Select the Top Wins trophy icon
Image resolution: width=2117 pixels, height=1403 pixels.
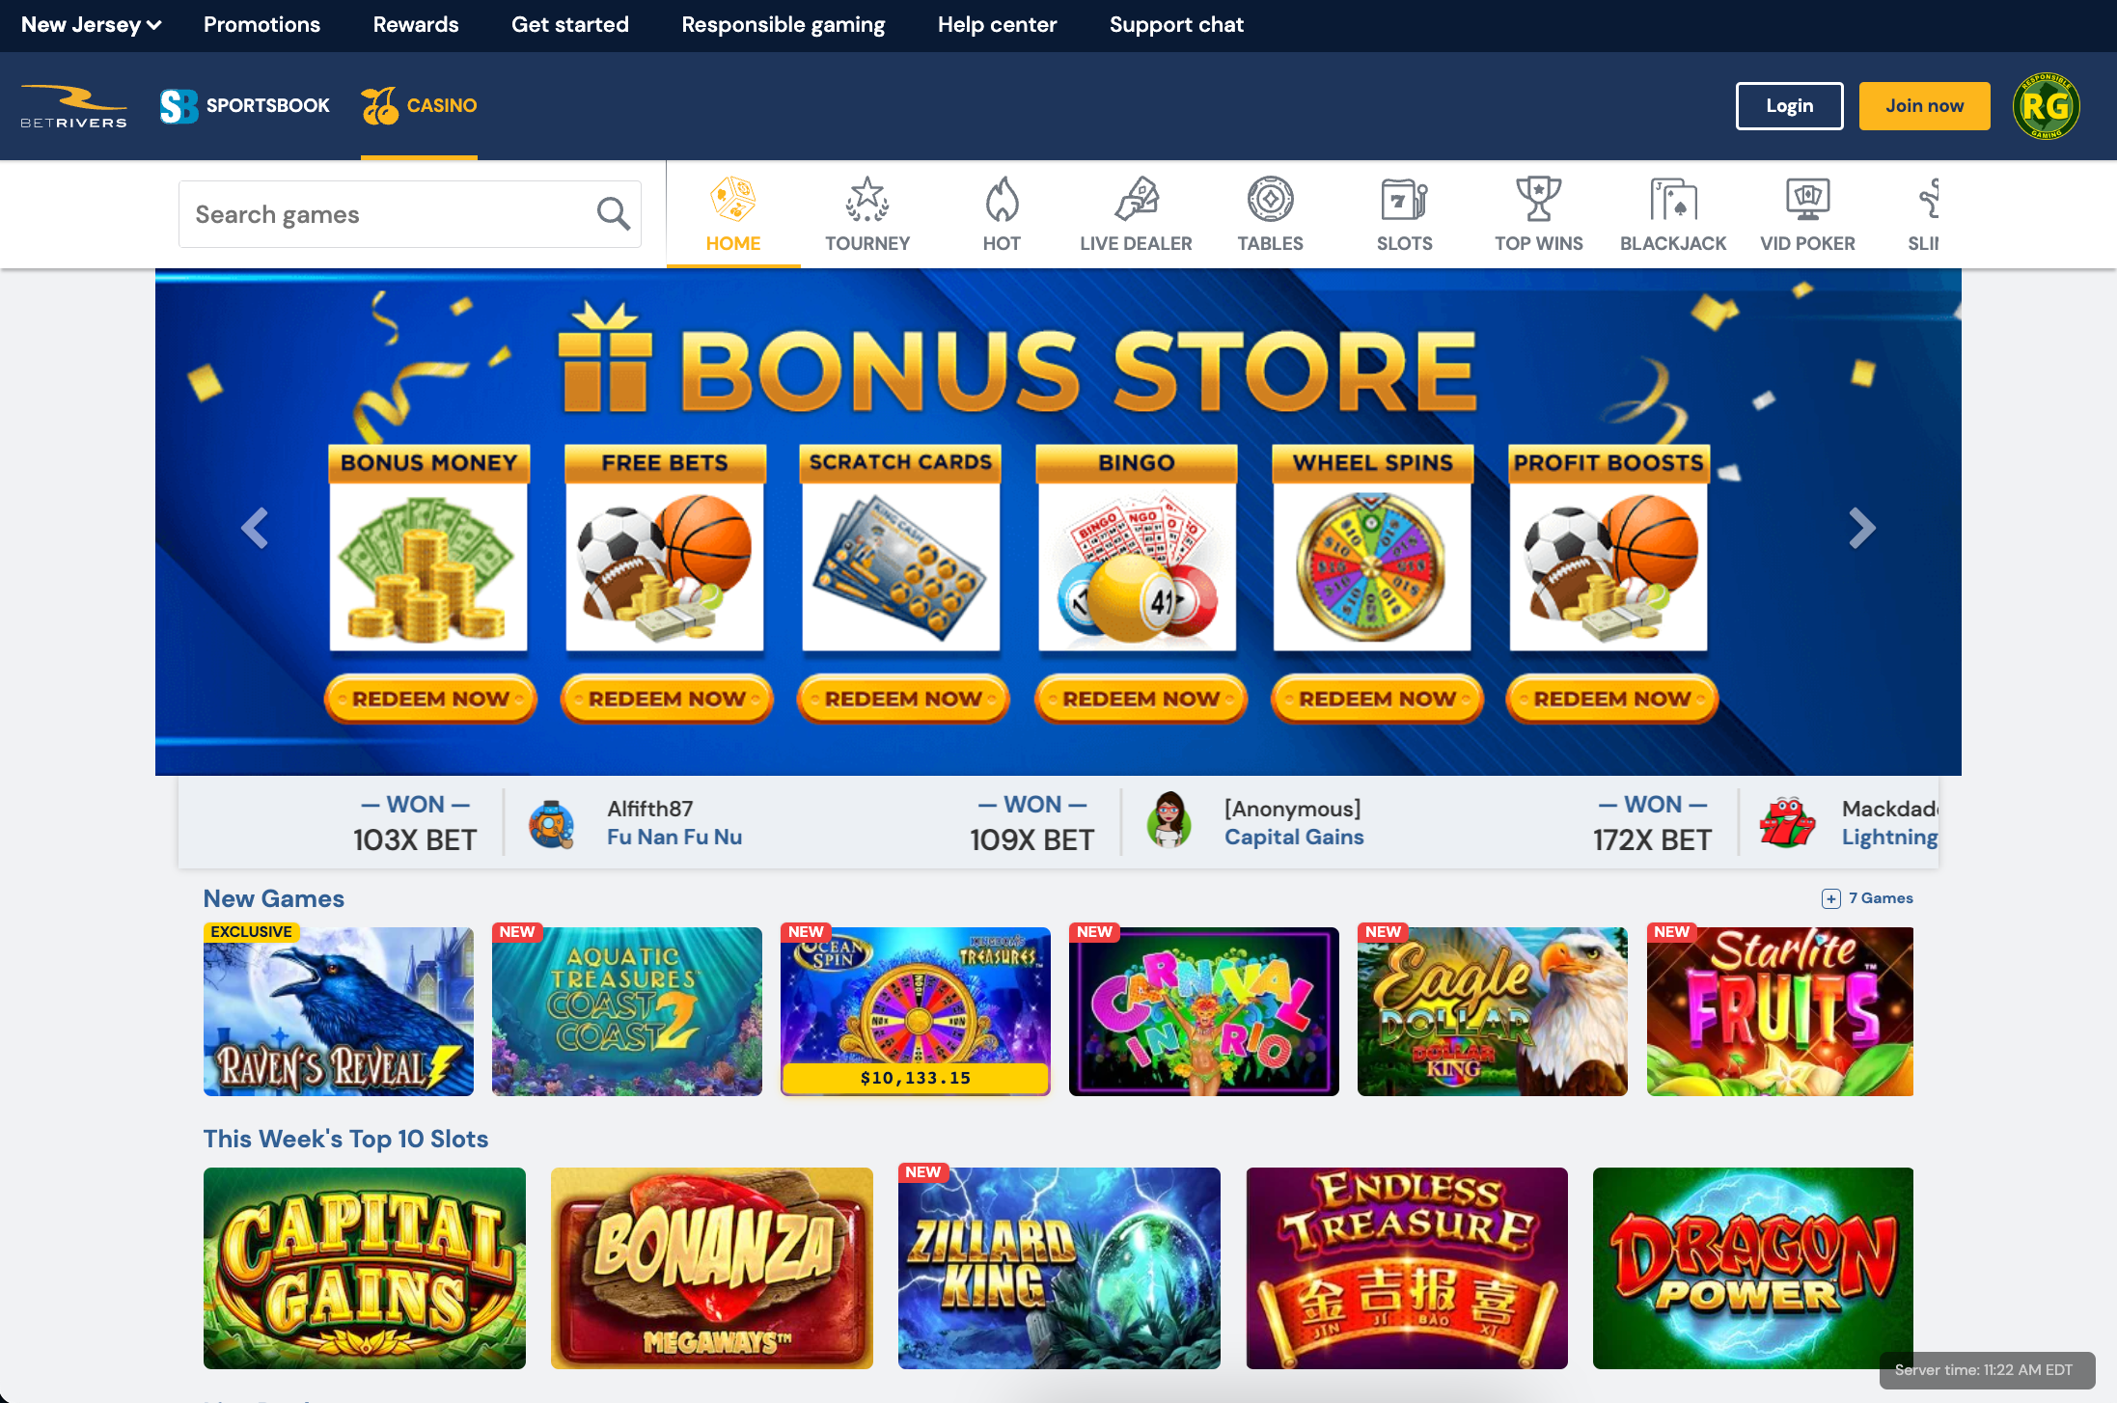1539,199
